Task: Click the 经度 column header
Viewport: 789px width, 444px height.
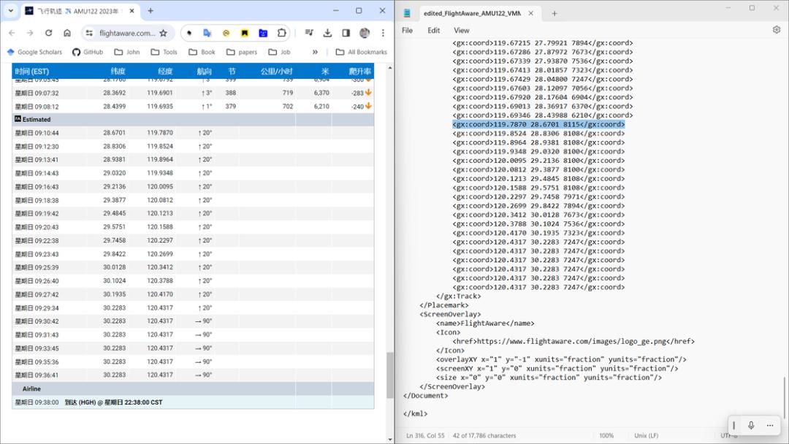Action: 165,72
